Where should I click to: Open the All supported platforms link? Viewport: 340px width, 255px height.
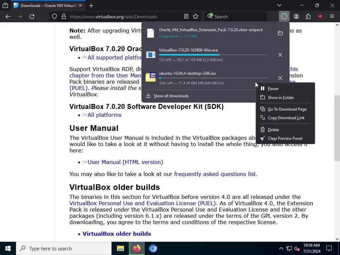(x=115, y=57)
